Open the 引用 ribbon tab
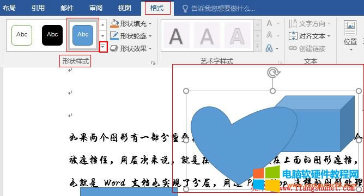 coord(38,8)
